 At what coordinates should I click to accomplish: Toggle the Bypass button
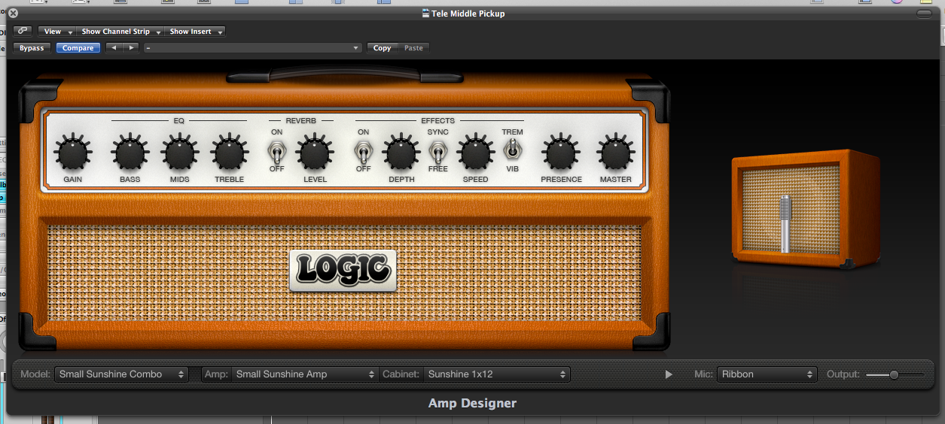tap(32, 47)
